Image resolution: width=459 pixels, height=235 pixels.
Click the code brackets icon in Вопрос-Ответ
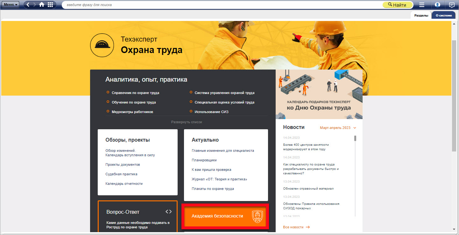tap(169, 211)
